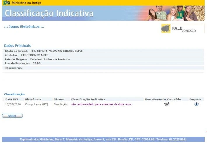Select the Jogos Eletrônicos section heading
The width and height of the screenshot is (207, 143).
[x=24, y=27]
